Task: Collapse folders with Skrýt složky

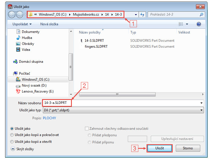Action: coord(22,149)
